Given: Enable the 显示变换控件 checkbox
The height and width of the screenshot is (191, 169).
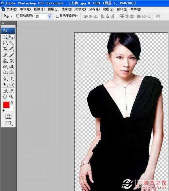Looking at the screenshot, I should click(57, 16).
